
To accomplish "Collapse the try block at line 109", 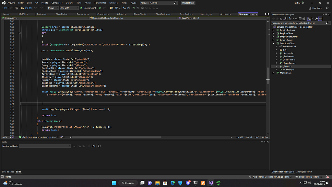I will click(x=19, y=33).
